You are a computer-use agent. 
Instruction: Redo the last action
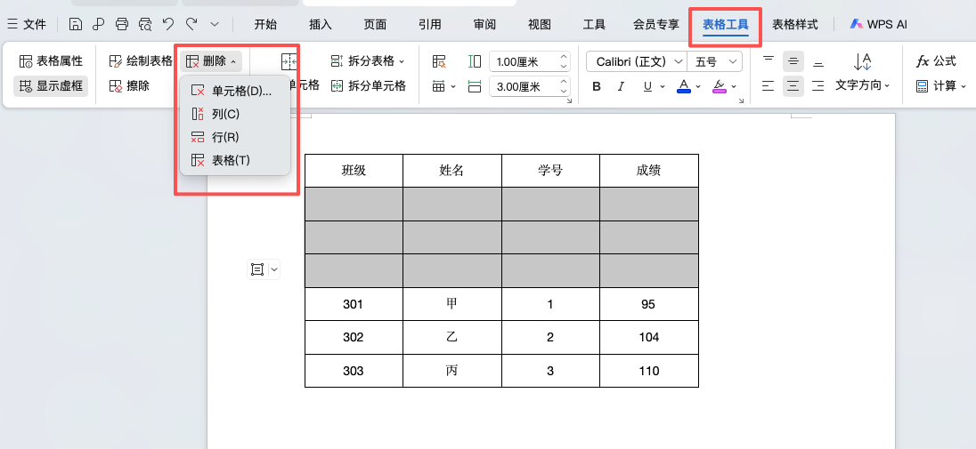(191, 24)
